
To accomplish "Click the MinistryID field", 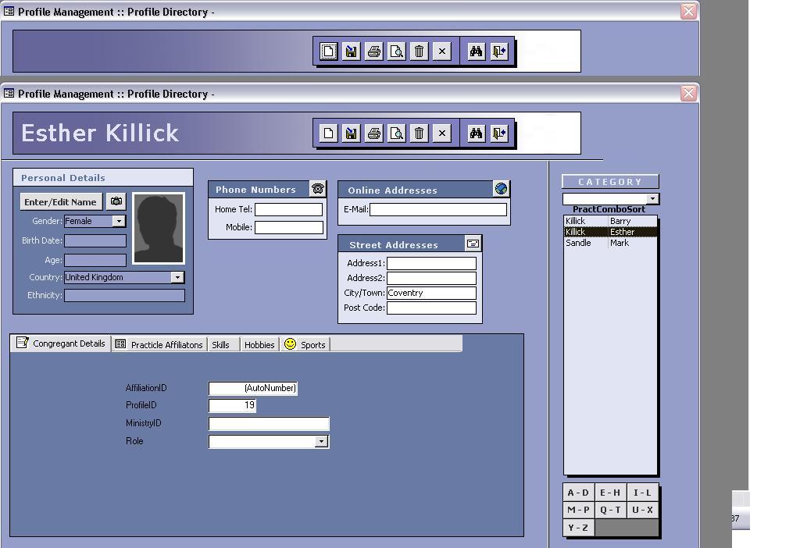I will click(269, 424).
